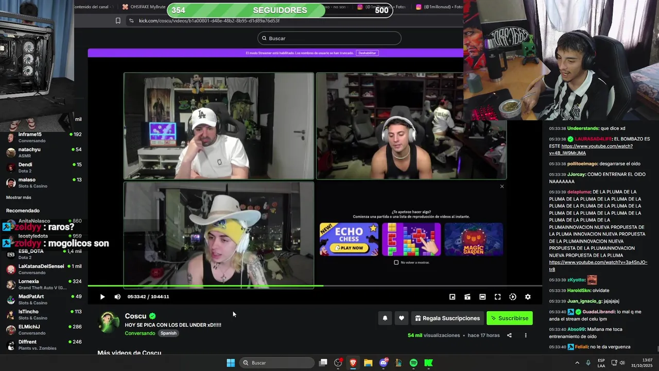Click the Conversando category link
Viewport: 659px width, 371px height.
point(140,333)
